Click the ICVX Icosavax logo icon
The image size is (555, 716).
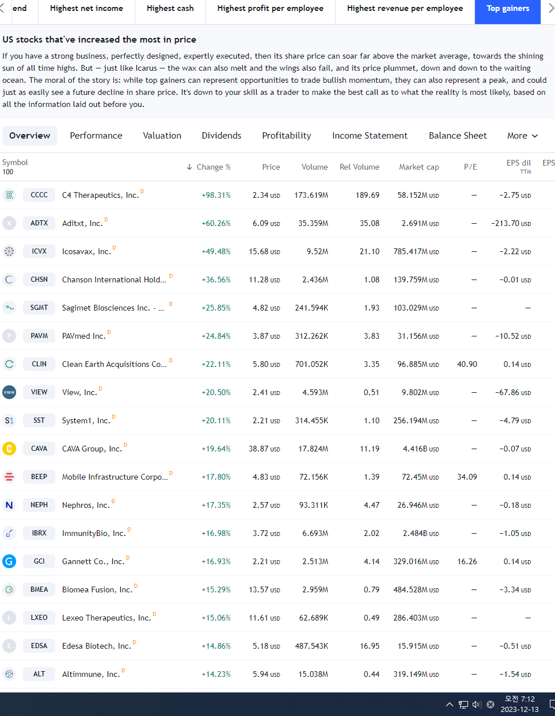9,251
